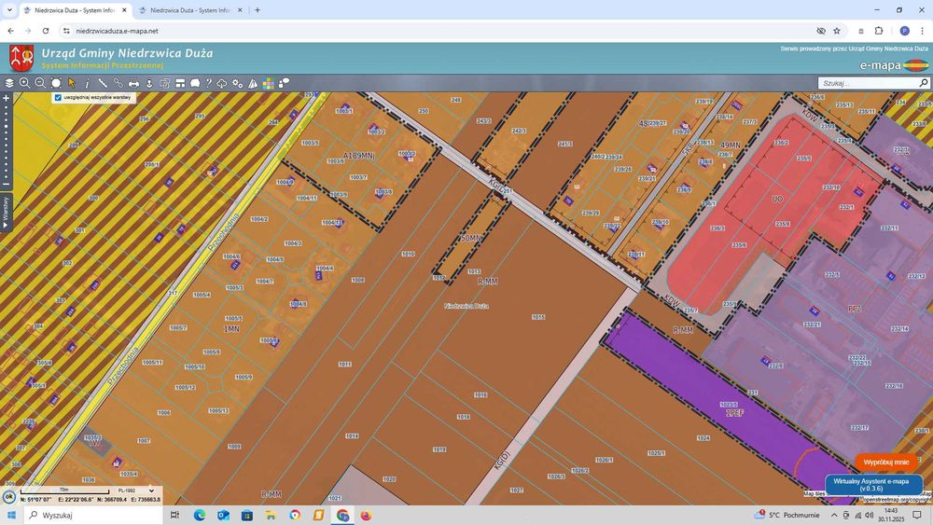Open the weather widget 5°C Pochmurnie

787,515
